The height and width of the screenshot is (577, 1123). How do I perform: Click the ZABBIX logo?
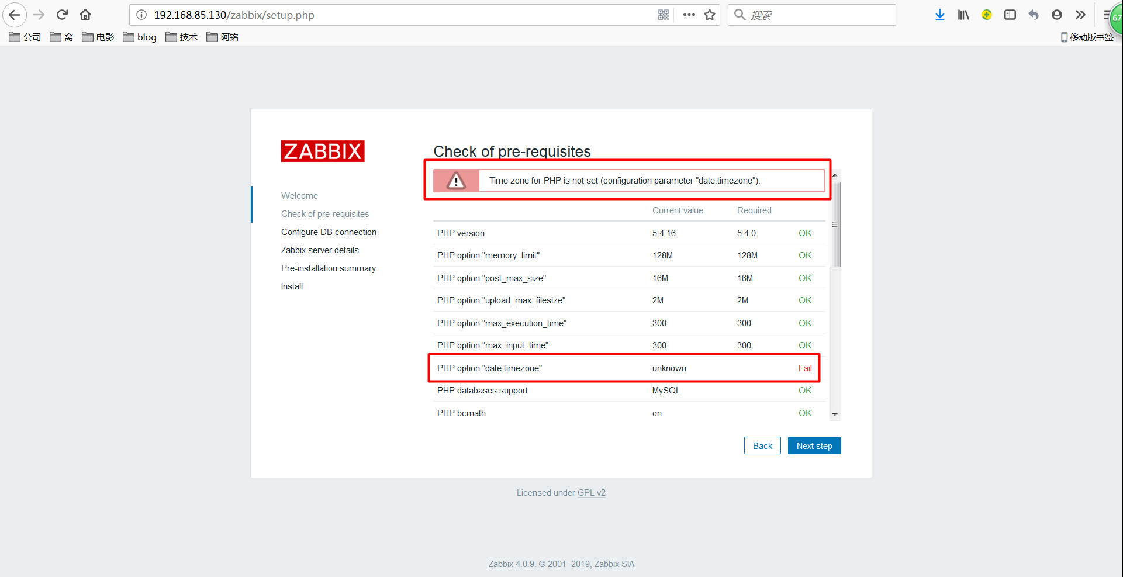[322, 151]
